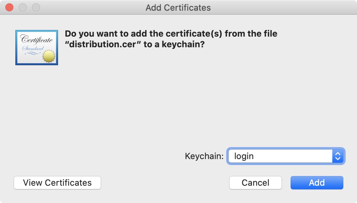This screenshot has height=203, width=357.
Task: Click the "Keychain:" label
Action: click(204, 156)
